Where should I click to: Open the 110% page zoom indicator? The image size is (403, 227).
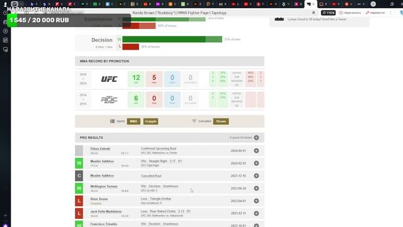(328, 13)
